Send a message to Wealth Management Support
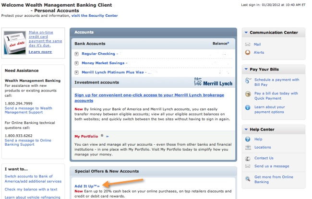 coord(28,110)
